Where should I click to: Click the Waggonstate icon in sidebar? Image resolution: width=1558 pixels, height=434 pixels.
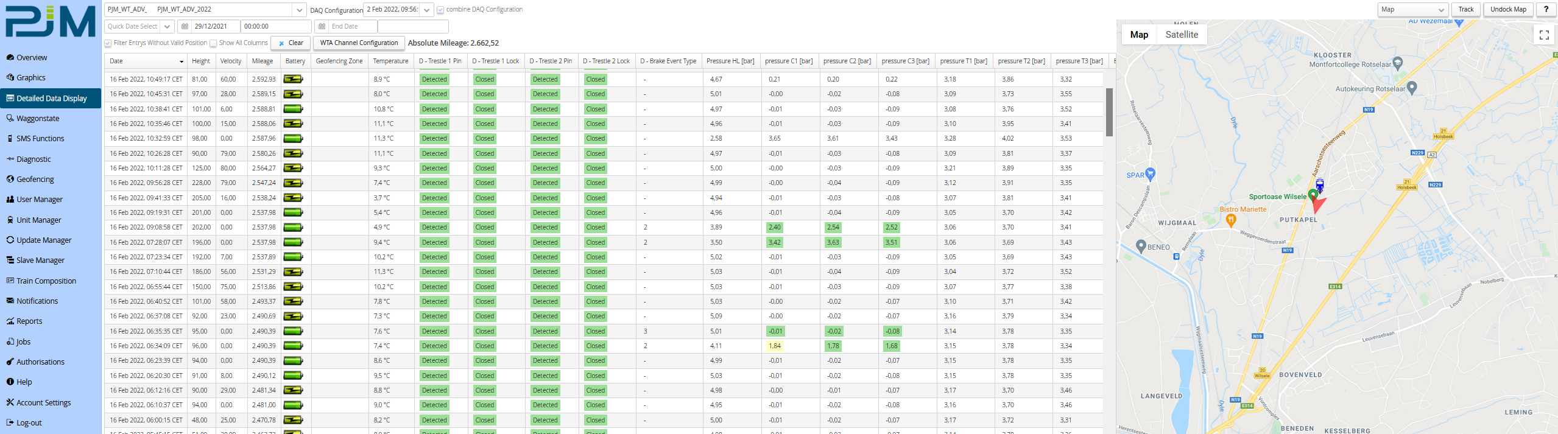[10, 118]
